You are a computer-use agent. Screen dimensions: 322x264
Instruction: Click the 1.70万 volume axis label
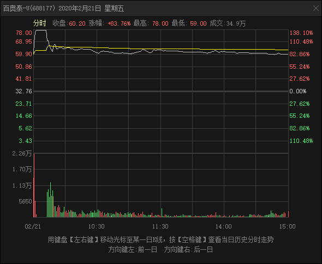(22, 169)
